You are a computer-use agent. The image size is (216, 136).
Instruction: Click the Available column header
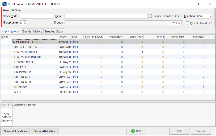pyautogui.click(x=195, y=37)
